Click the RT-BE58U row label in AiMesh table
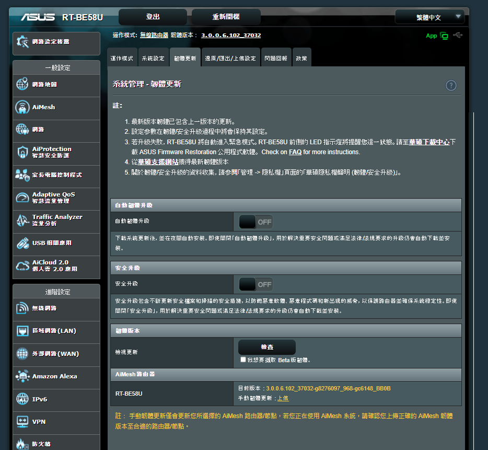 pos(129,394)
